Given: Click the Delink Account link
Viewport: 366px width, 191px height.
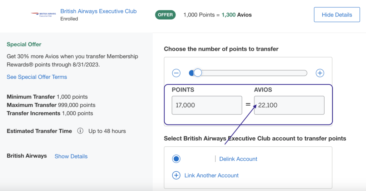Looking at the screenshot, I should point(238,159).
